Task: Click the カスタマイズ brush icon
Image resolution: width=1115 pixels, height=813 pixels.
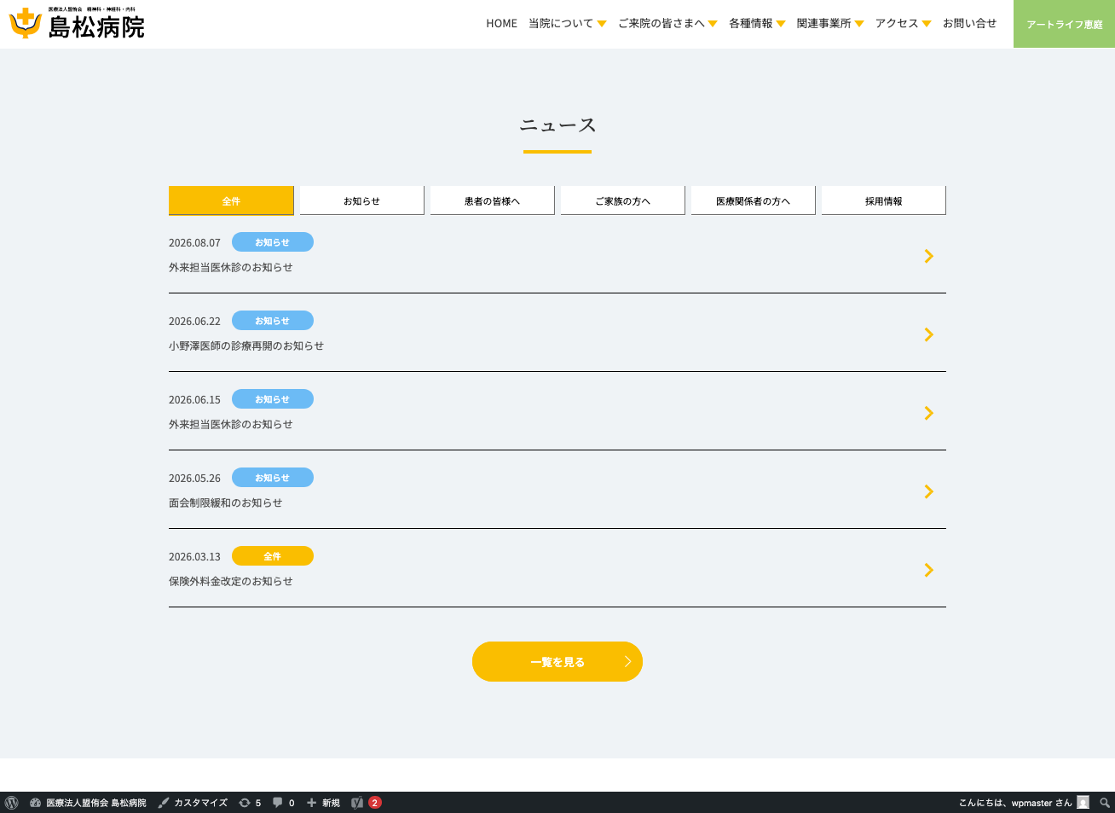Action: 164,803
